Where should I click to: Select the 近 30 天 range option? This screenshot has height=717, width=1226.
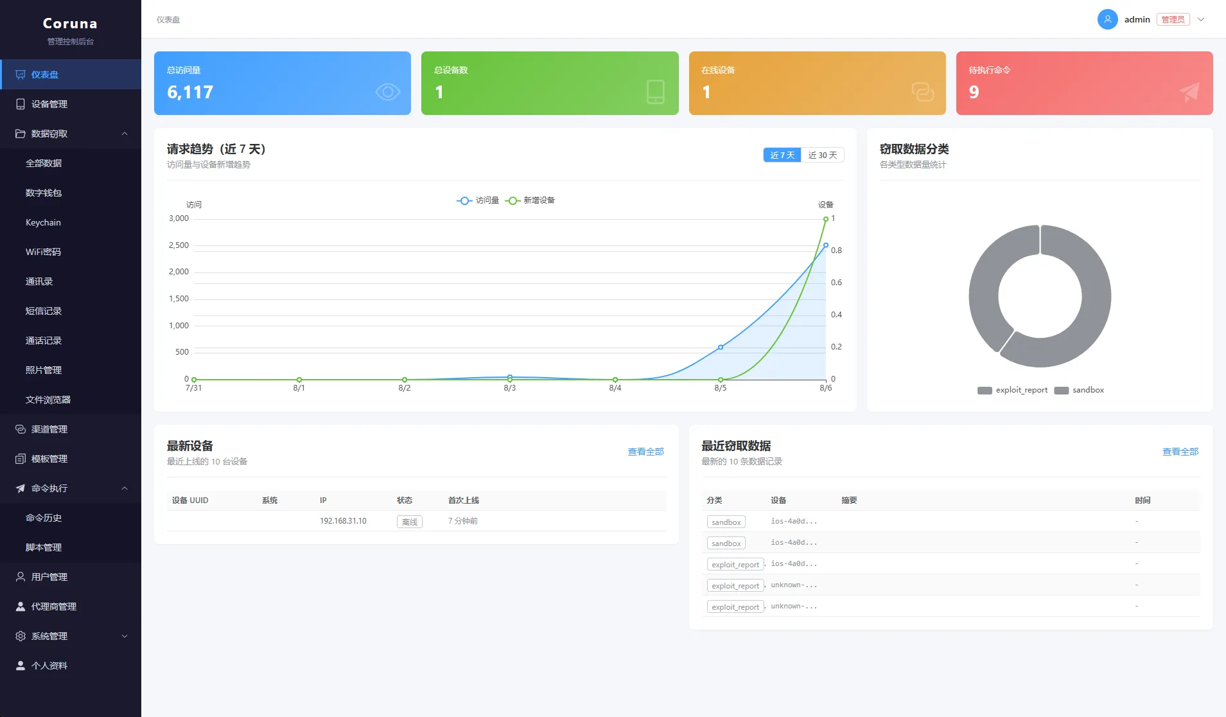coord(823,155)
